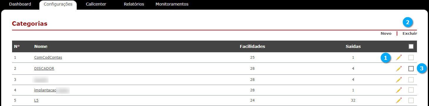Edit the category in row 3 with its pencil icon
Image resolution: width=429 pixels, height=106 pixels.
tap(399, 79)
